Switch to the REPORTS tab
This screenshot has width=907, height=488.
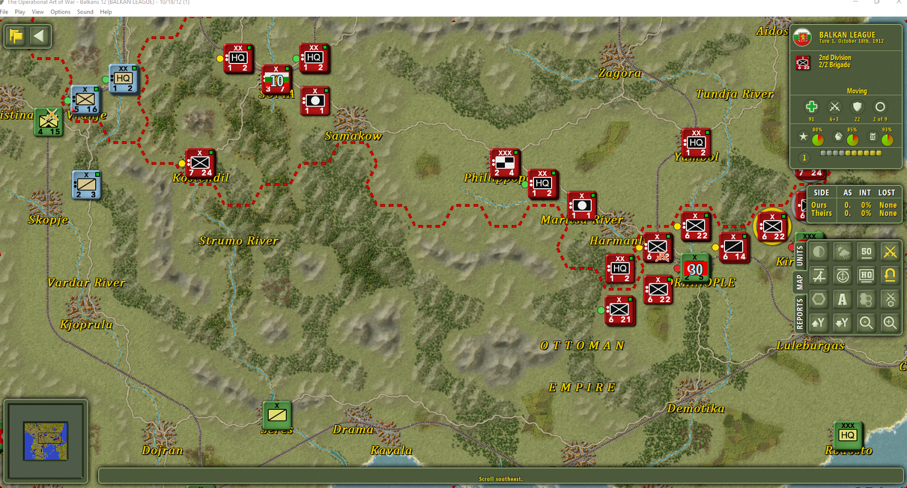799,313
